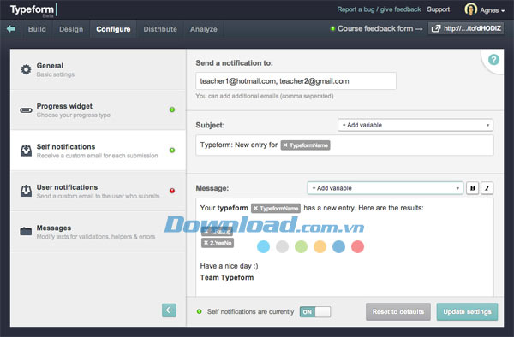Click the back arrow in the top navigation
The width and height of the screenshot is (514, 337).
11,29
